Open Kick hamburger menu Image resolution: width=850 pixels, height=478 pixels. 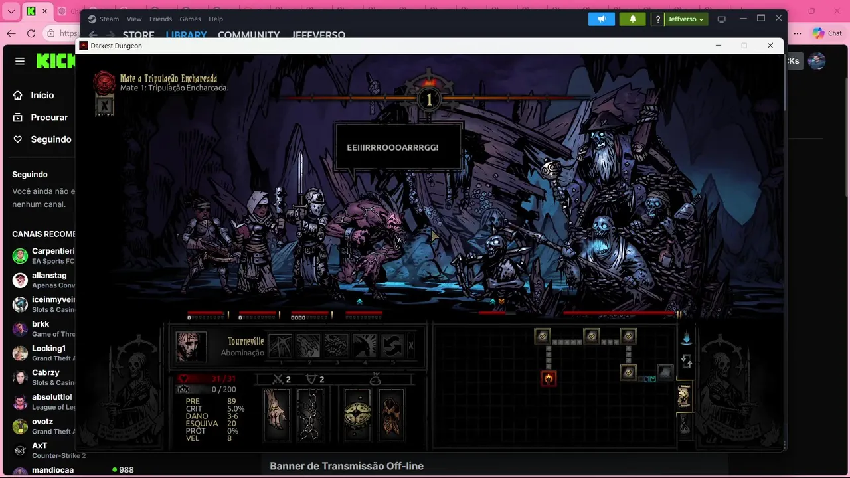(x=20, y=61)
